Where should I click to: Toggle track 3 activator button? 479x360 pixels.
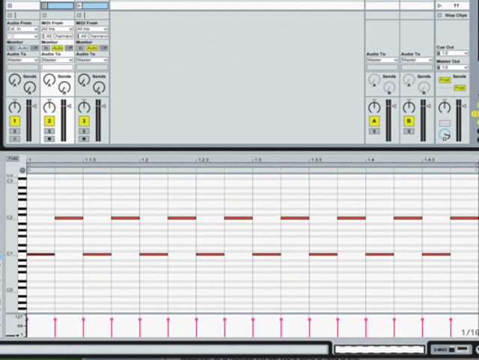[x=84, y=121]
